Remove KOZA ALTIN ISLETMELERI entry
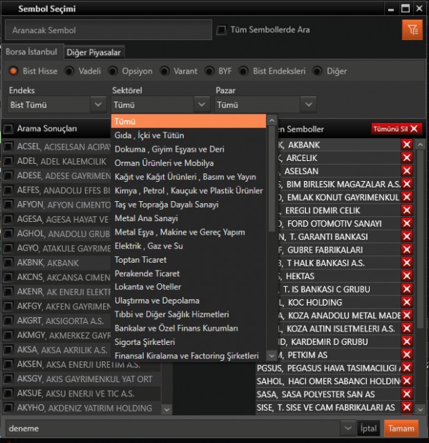The image size is (429, 443). pyautogui.click(x=407, y=328)
